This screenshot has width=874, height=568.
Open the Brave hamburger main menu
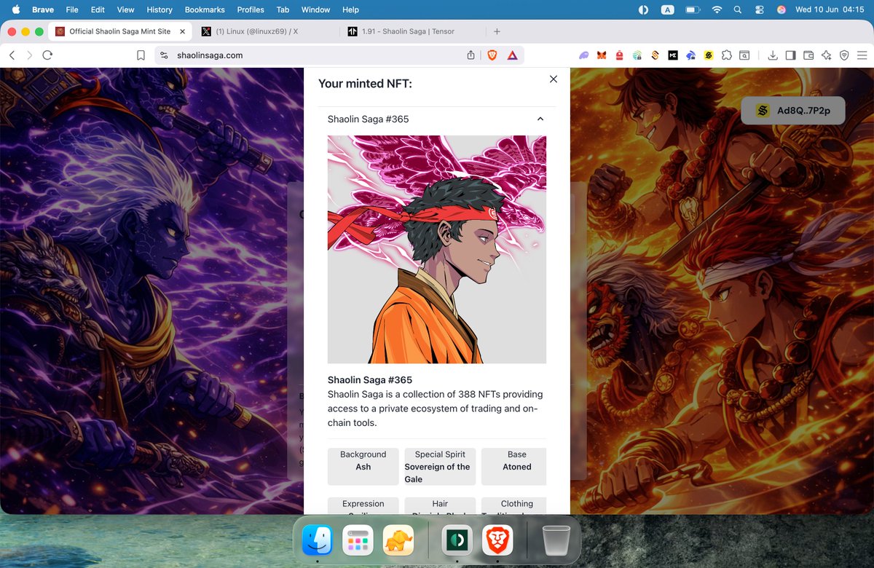(x=862, y=55)
